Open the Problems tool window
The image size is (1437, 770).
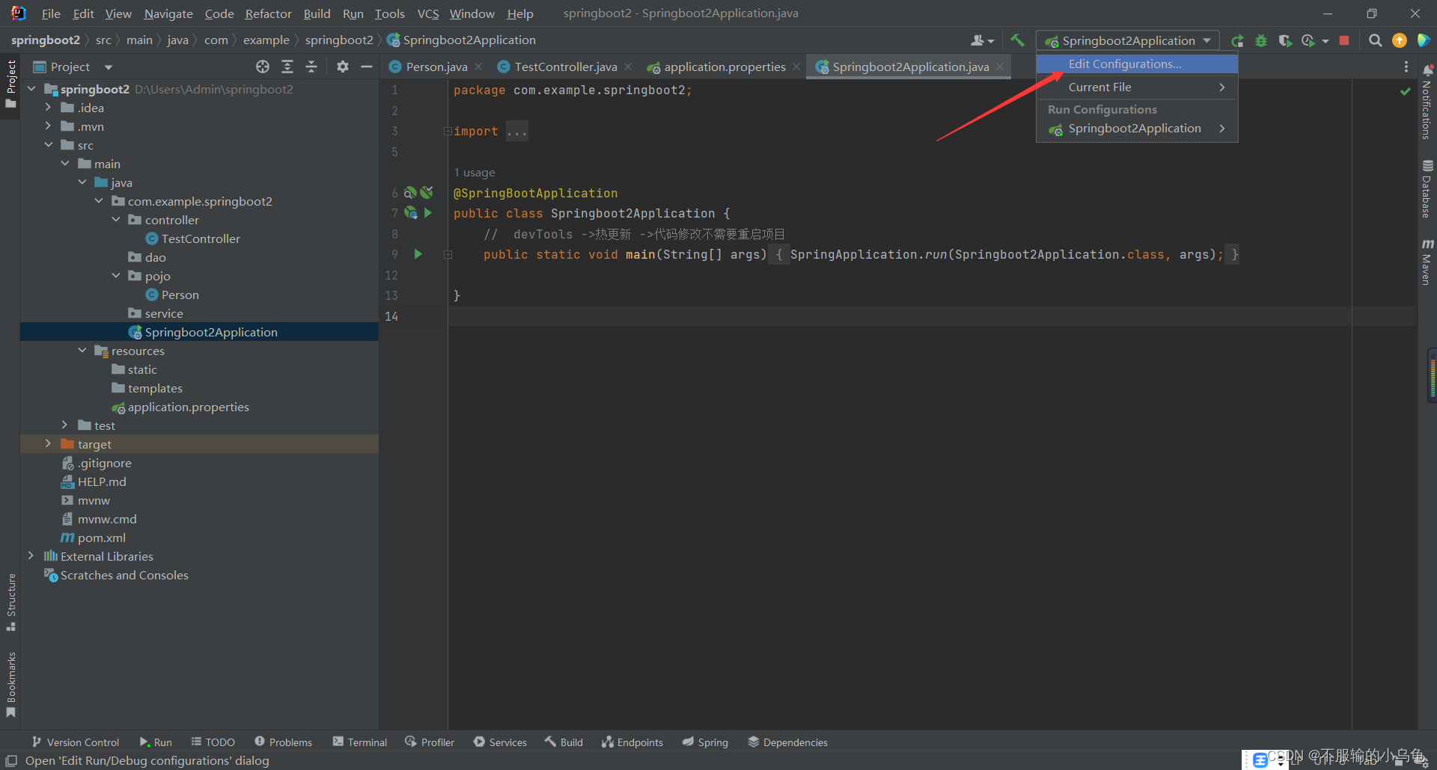tap(283, 742)
